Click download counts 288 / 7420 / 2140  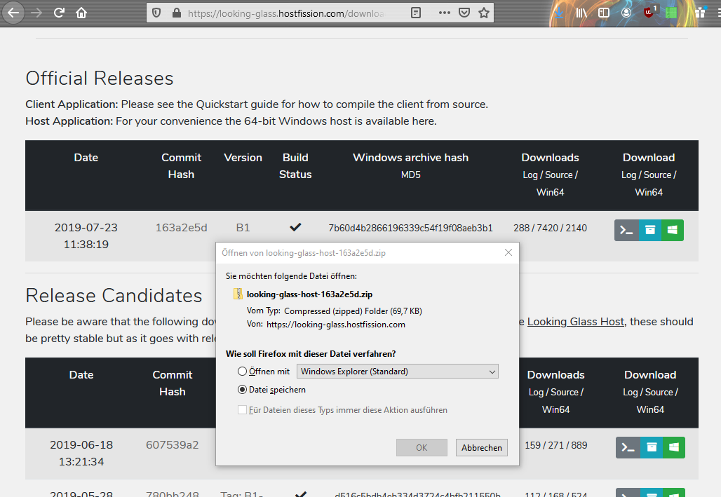(x=550, y=228)
